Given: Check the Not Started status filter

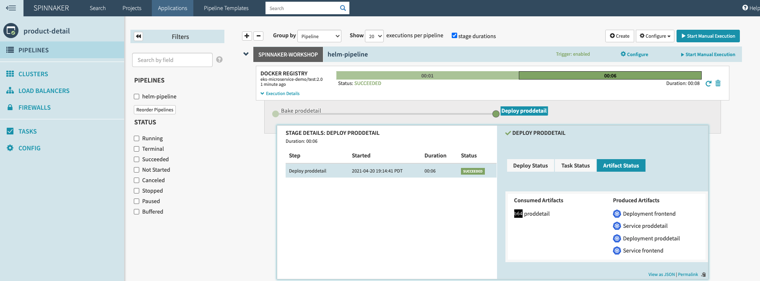Looking at the screenshot, I should click(136, 170).
